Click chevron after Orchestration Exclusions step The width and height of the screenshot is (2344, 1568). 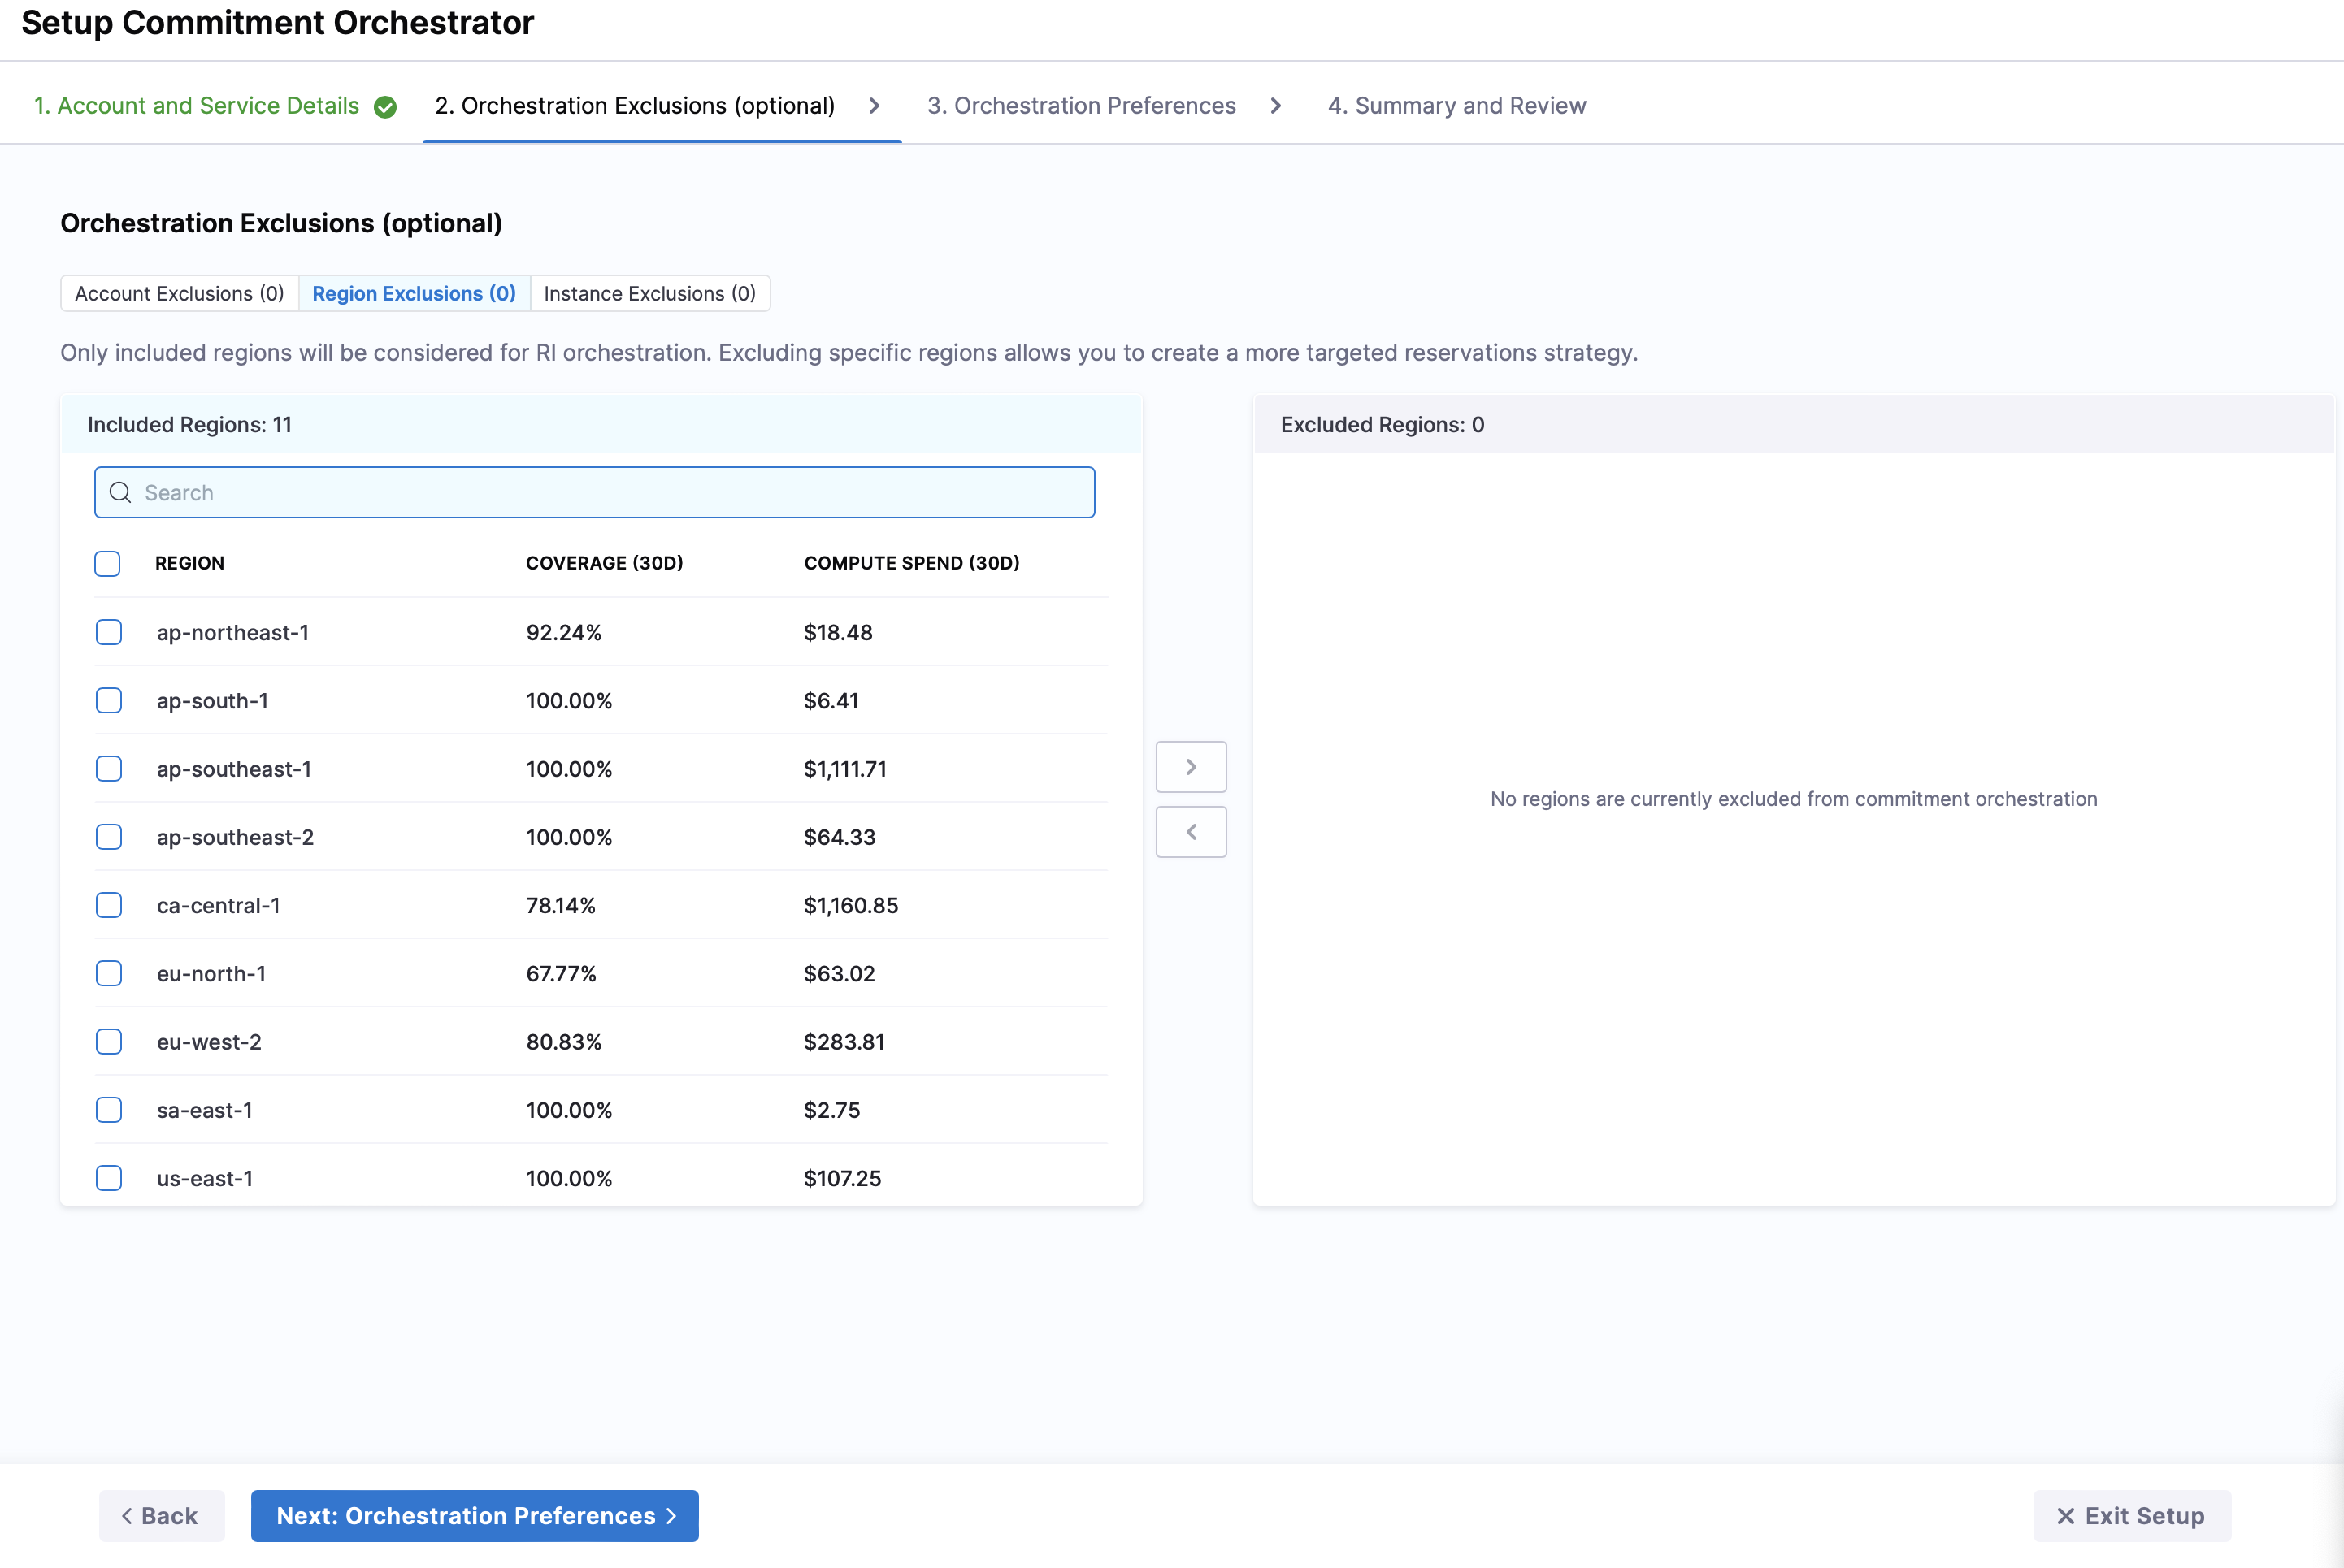875,106
